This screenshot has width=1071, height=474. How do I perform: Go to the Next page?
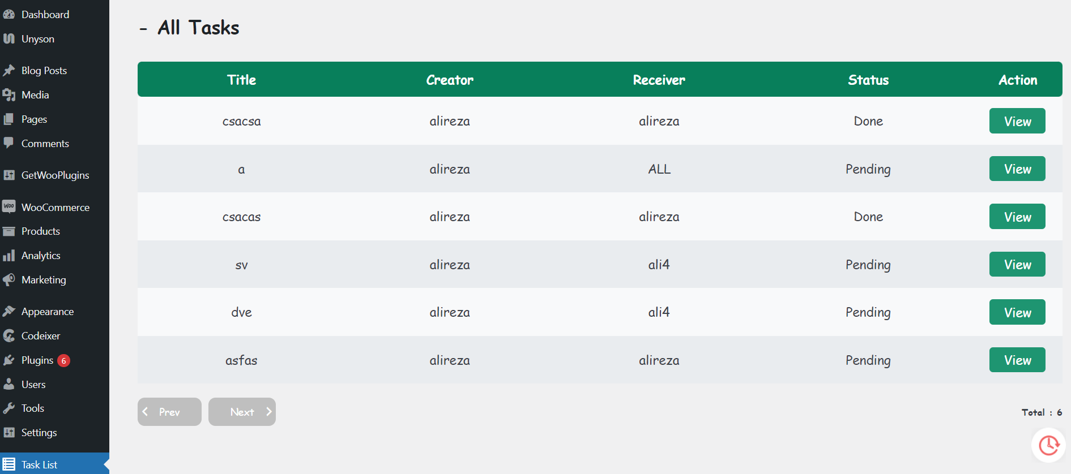pyautogui.click(x=242, y=412)
